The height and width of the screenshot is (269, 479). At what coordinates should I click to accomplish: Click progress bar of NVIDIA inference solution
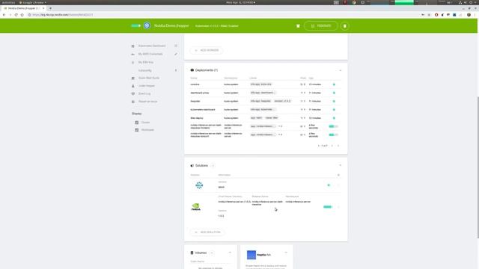328,207
